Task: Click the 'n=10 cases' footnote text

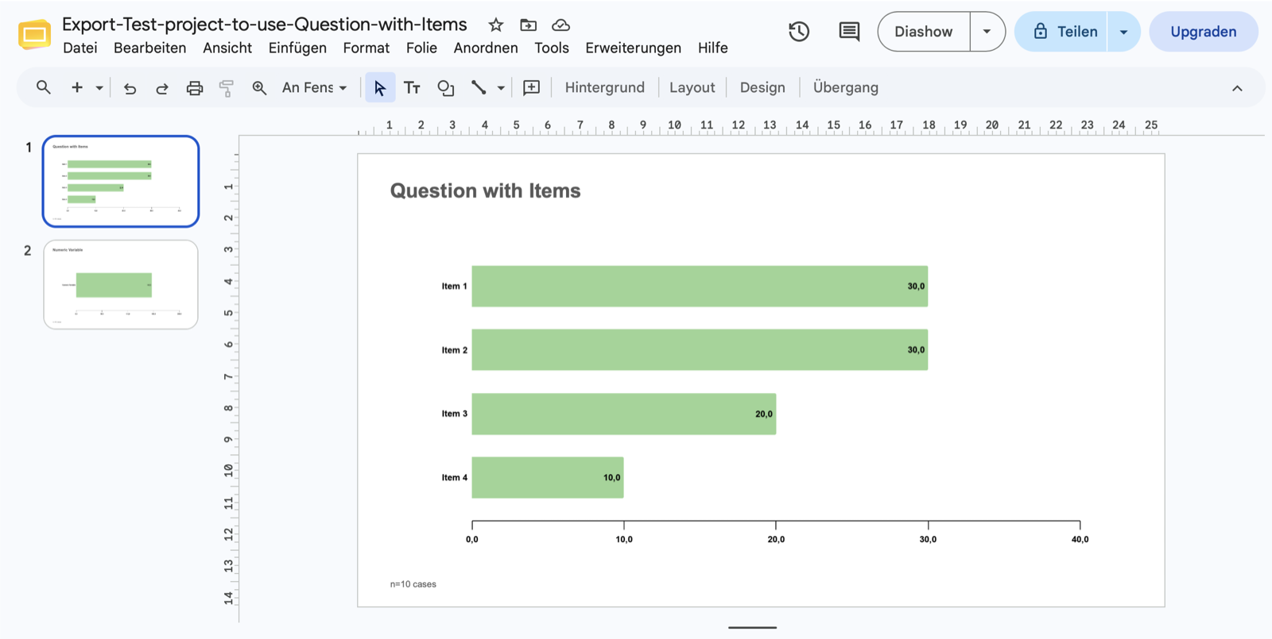Action: (413, 584)
